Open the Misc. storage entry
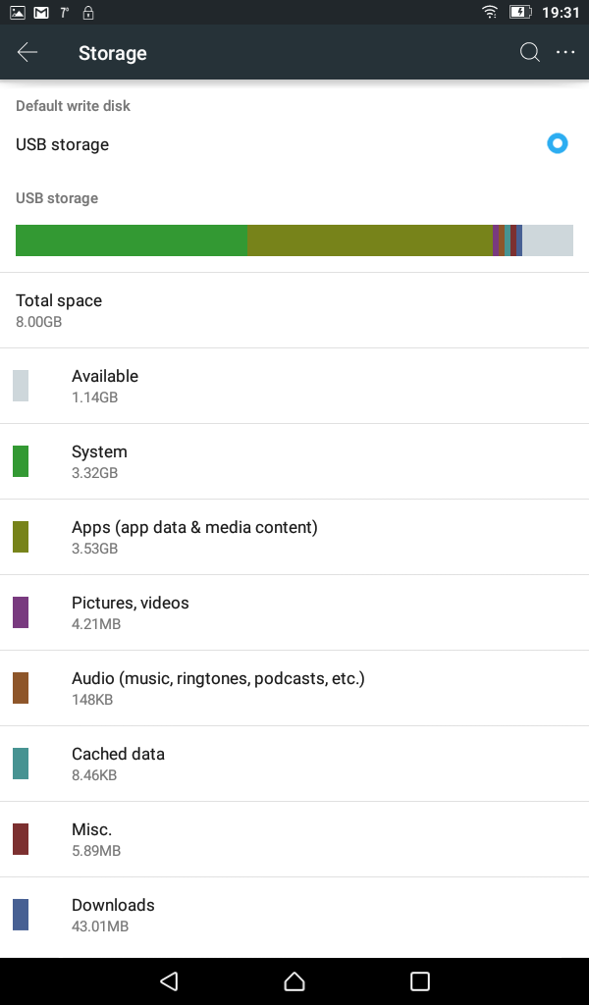This screenshot has height=1005, width=589. pos(294,840)
